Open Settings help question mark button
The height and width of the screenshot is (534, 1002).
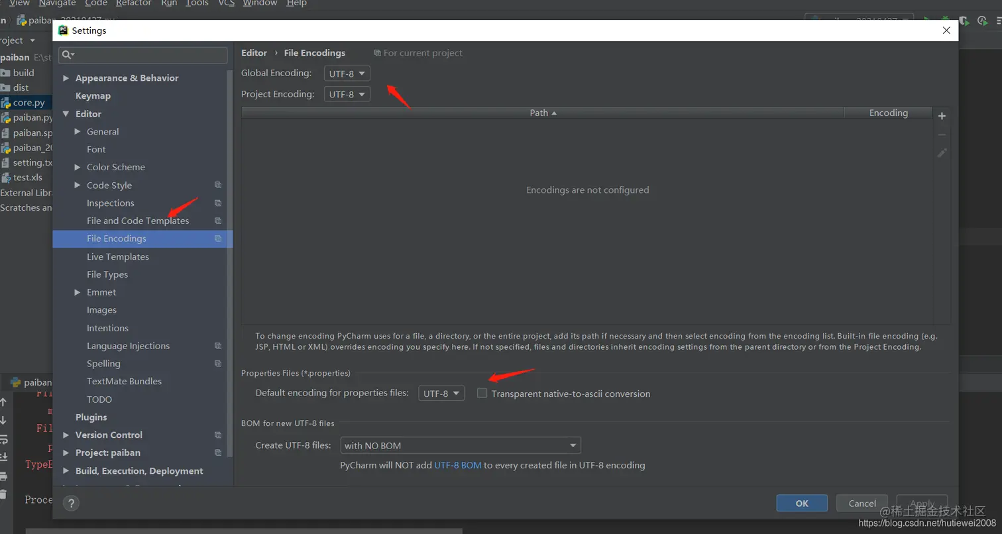pyautogui.click(x=71, y=503)
